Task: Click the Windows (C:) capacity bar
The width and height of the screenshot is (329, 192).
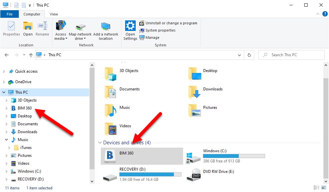Action: (x=234, y=156)
